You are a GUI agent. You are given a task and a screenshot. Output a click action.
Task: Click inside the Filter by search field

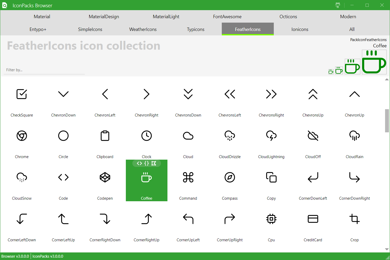(44, 70)
